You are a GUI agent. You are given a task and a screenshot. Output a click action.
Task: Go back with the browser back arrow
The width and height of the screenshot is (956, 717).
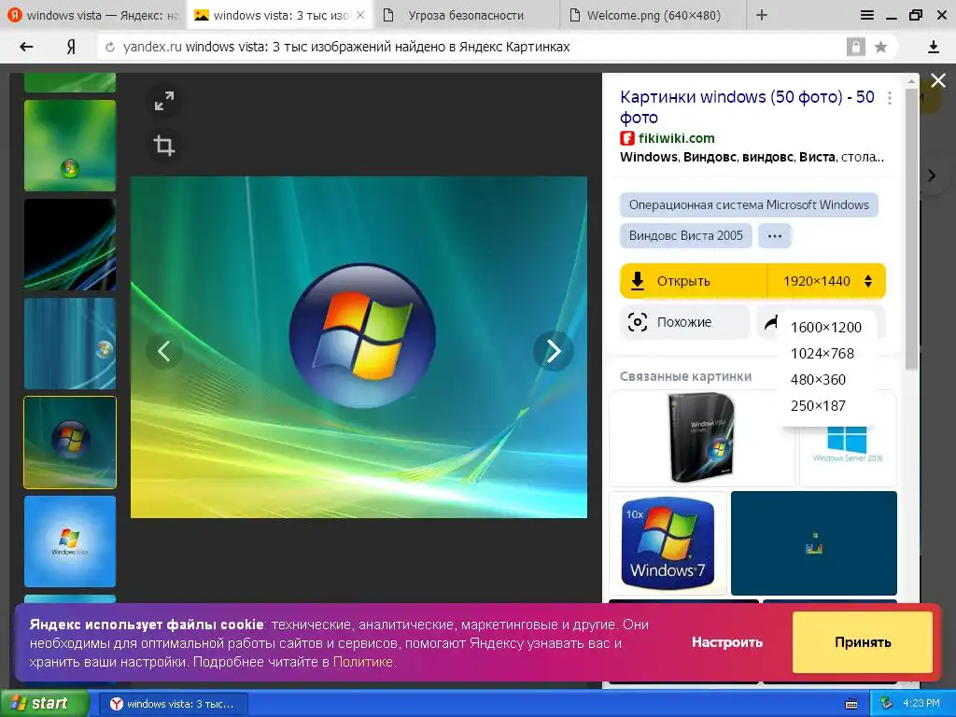click(26, 47)
